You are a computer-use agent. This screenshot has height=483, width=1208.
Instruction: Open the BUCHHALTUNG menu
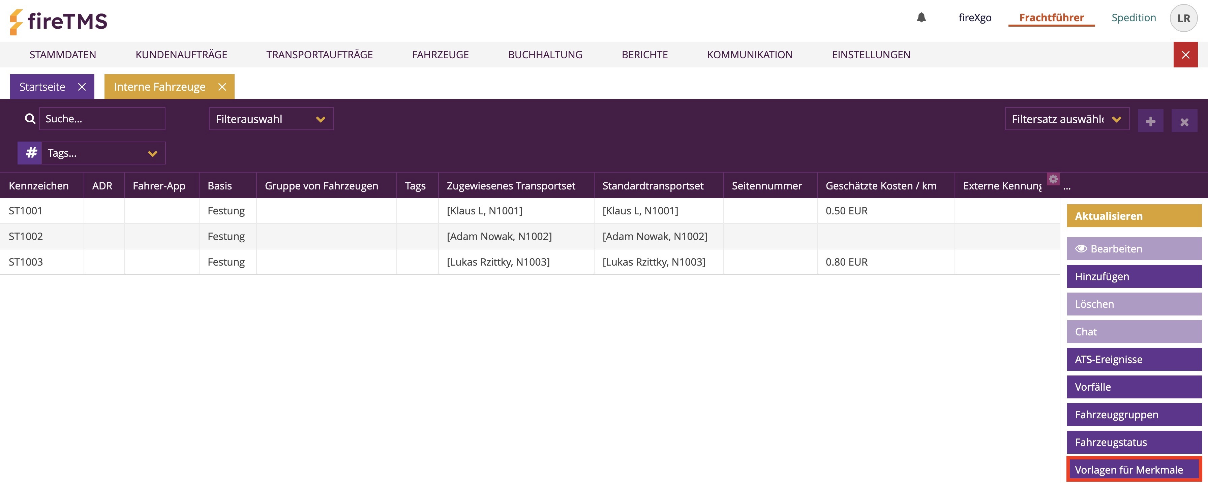tap(545, 54)
